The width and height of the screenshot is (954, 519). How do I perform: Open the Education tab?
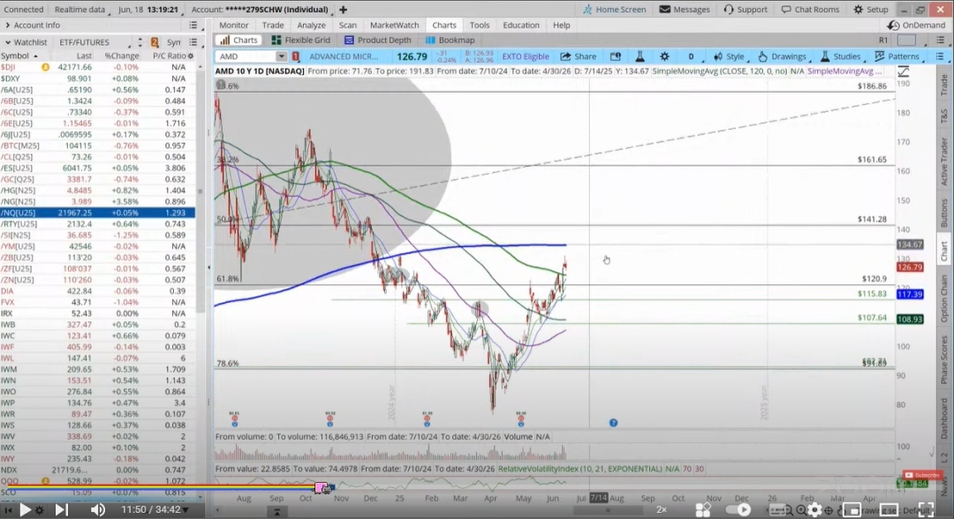521,25
